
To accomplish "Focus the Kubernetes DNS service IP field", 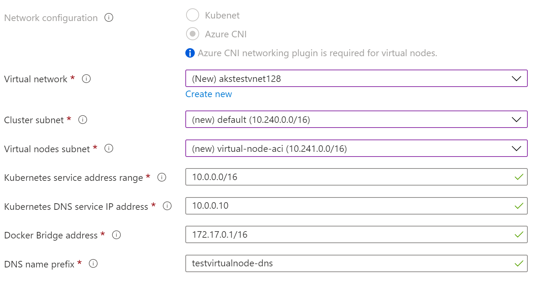I will pos(356,206).
